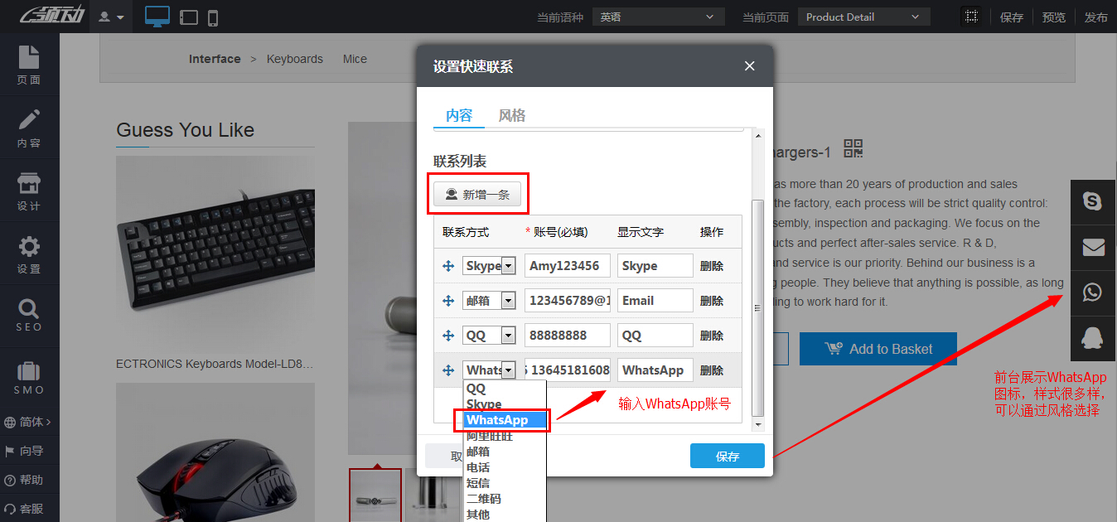The image size is (1117, 522).
Task: Open the SMO briefcase panel
Action: (x=29, y=378)
